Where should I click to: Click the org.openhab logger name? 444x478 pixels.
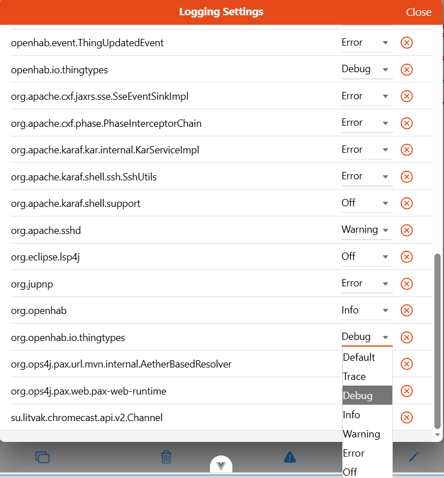pos(39,311)
